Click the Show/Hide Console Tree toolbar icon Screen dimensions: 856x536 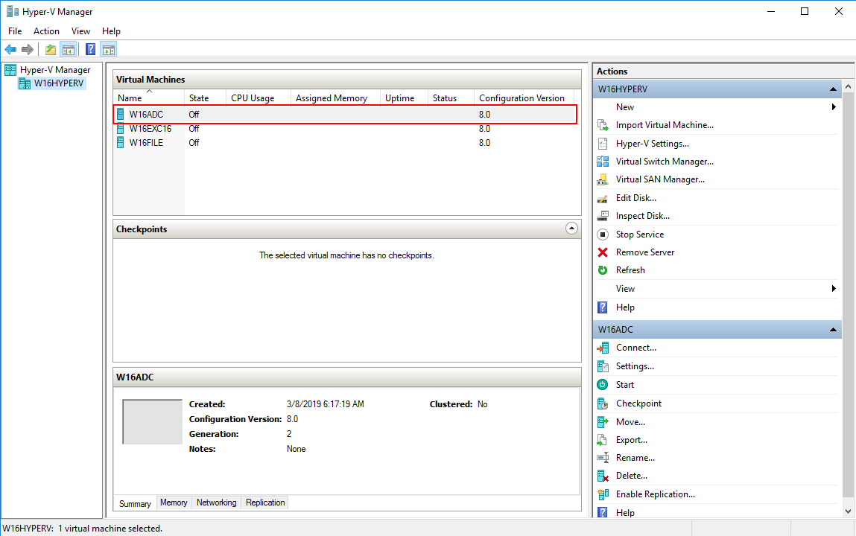pos(68,50)
